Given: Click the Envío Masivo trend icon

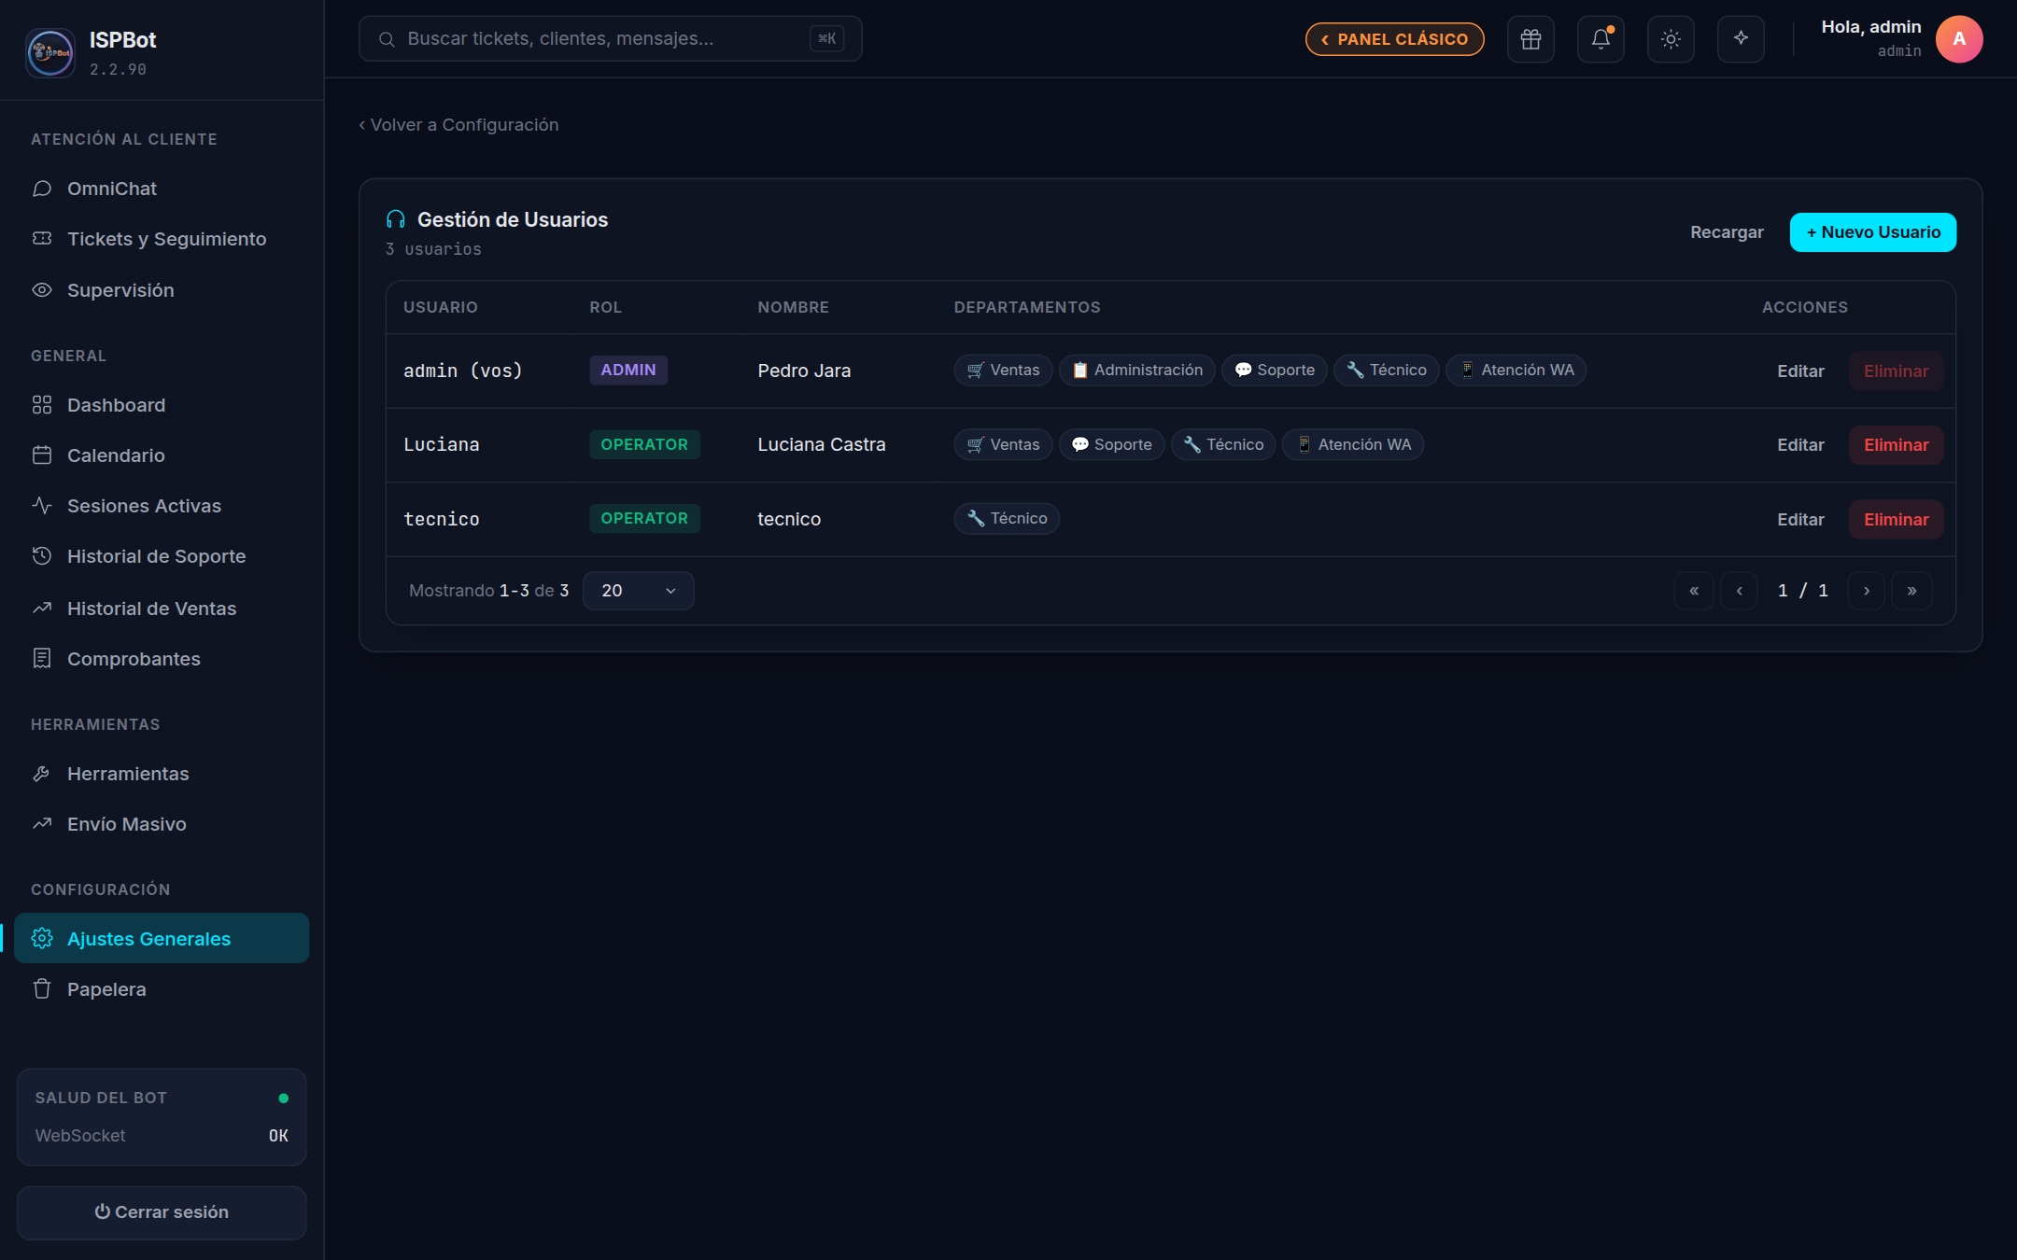Looking at the screenshot, I should point(42,824).
